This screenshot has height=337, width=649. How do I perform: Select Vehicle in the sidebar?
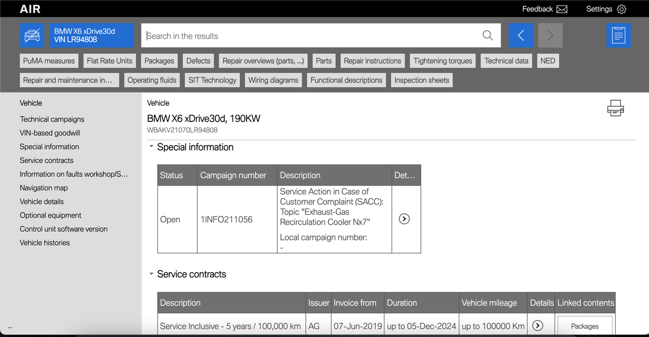tap(31, 103)
